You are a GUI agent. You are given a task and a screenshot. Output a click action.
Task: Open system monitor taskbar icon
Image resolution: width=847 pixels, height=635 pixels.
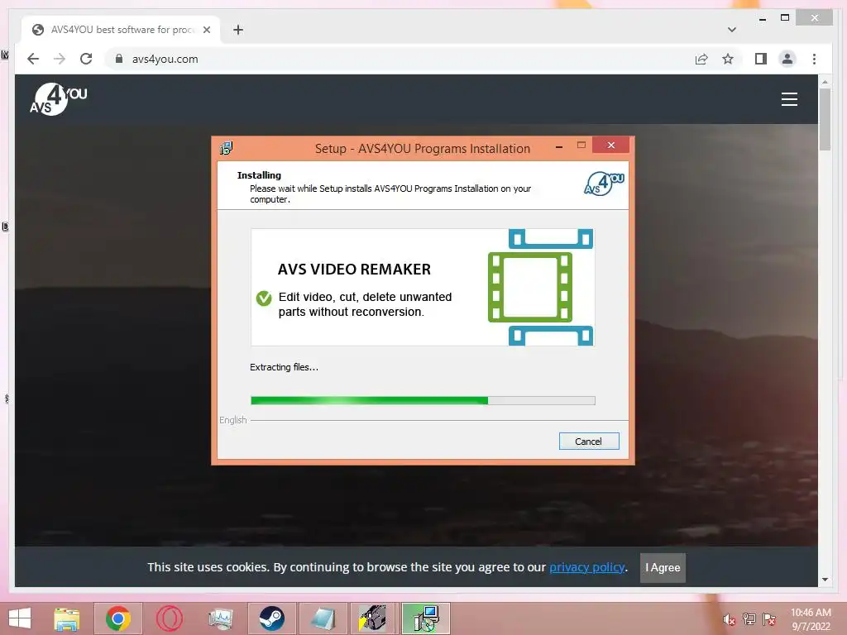pyautogui.click(x=221, y=618)
